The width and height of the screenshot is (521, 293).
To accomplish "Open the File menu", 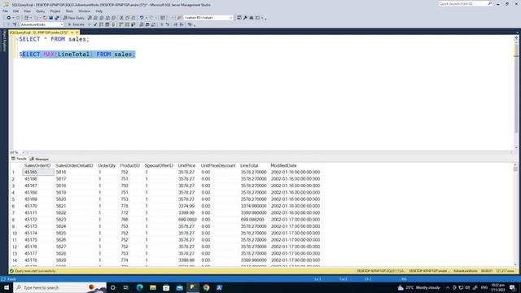I will [x=6, y=11].
